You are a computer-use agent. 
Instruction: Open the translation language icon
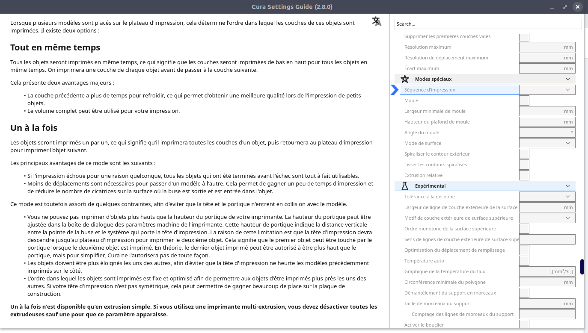377,21
